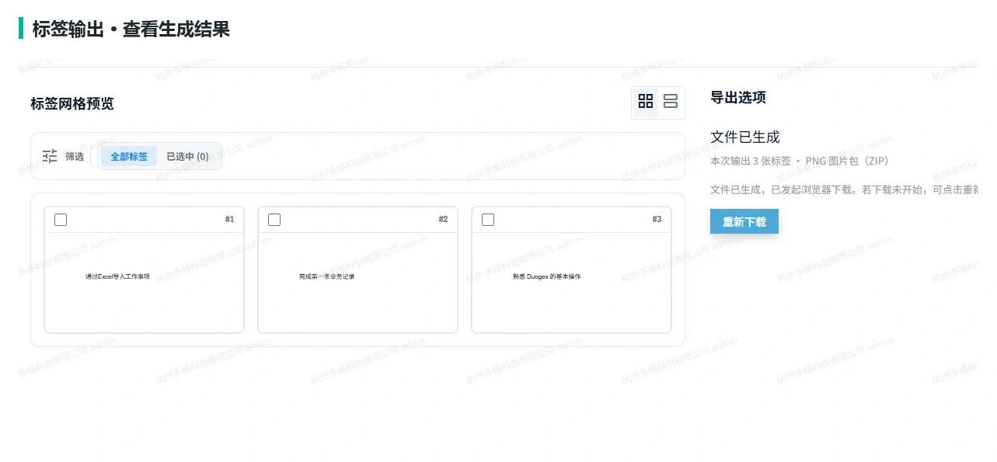
Task: Click the 重新下载 button
Action: 744,221
